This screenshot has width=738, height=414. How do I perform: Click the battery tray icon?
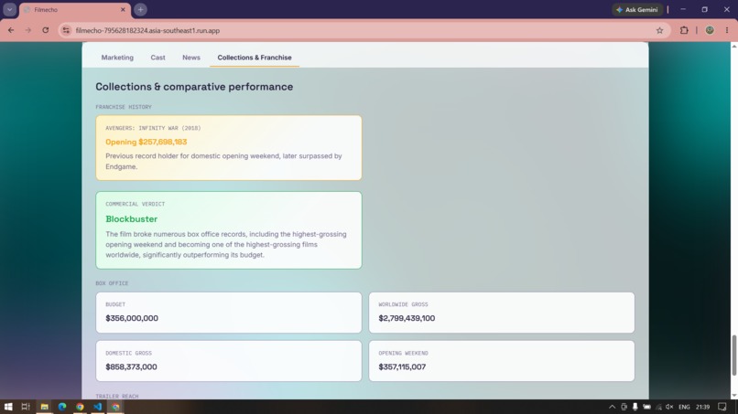click(646, 407)
